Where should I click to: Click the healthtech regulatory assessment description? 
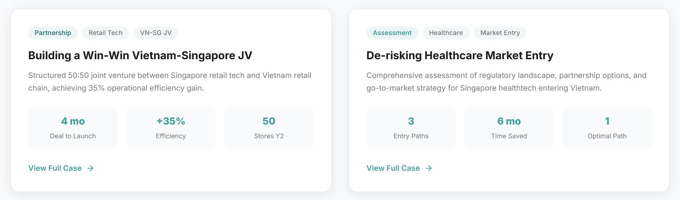[x=506, y=82]
